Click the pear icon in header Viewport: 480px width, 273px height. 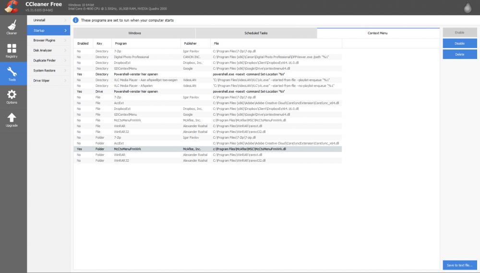pos(468,8)
